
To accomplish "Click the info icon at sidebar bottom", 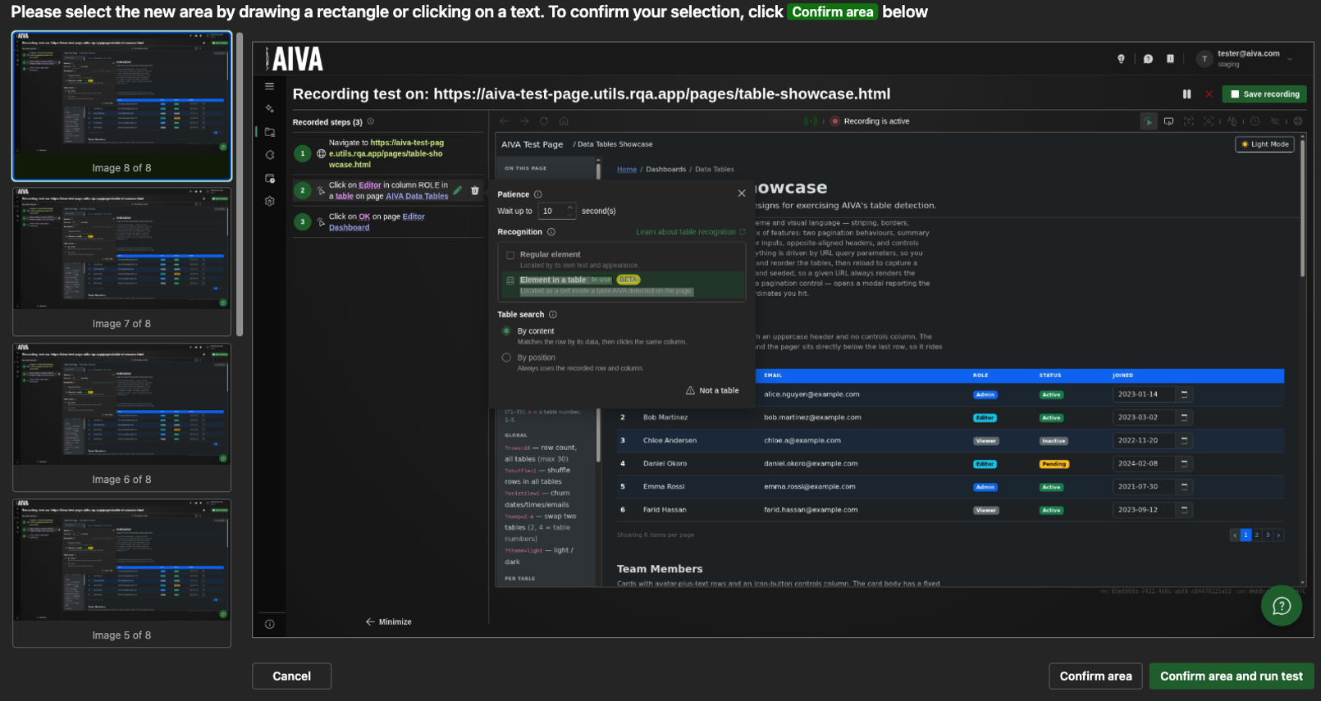I will 269,624.
